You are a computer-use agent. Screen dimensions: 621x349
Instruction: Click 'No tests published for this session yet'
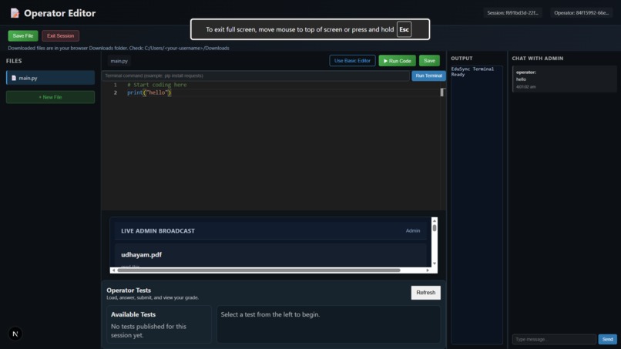click(149, 331)
